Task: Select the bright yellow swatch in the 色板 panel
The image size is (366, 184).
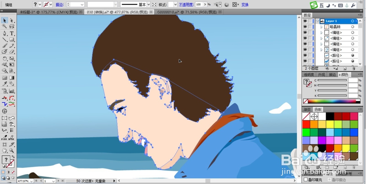Action: coord(330,124)
